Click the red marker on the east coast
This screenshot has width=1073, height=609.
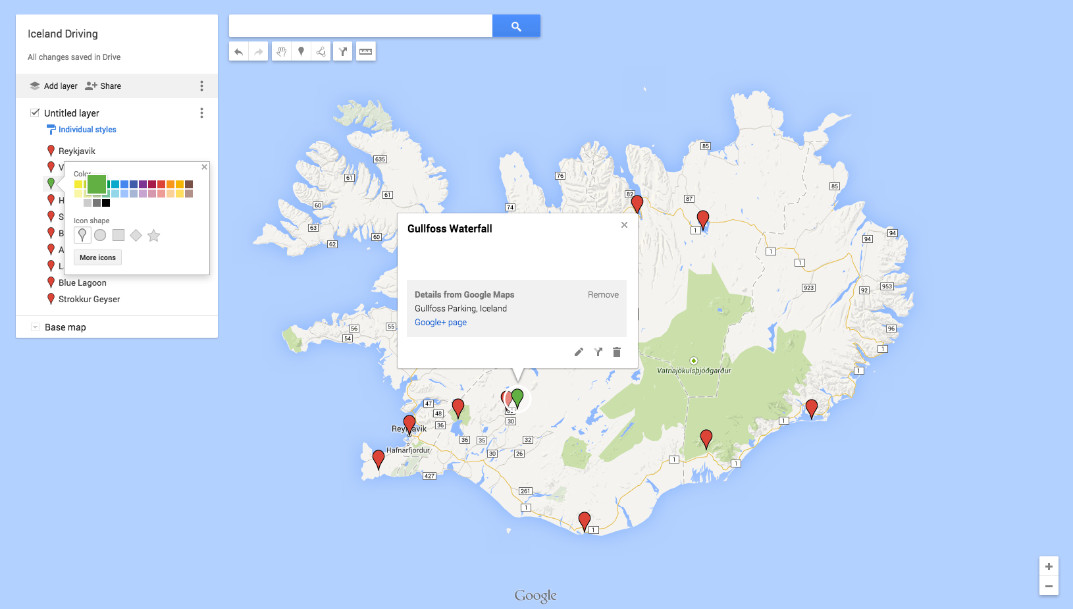coord(812,408)
